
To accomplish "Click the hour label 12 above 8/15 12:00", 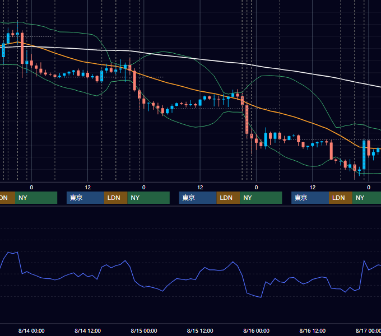I will 200,188.
